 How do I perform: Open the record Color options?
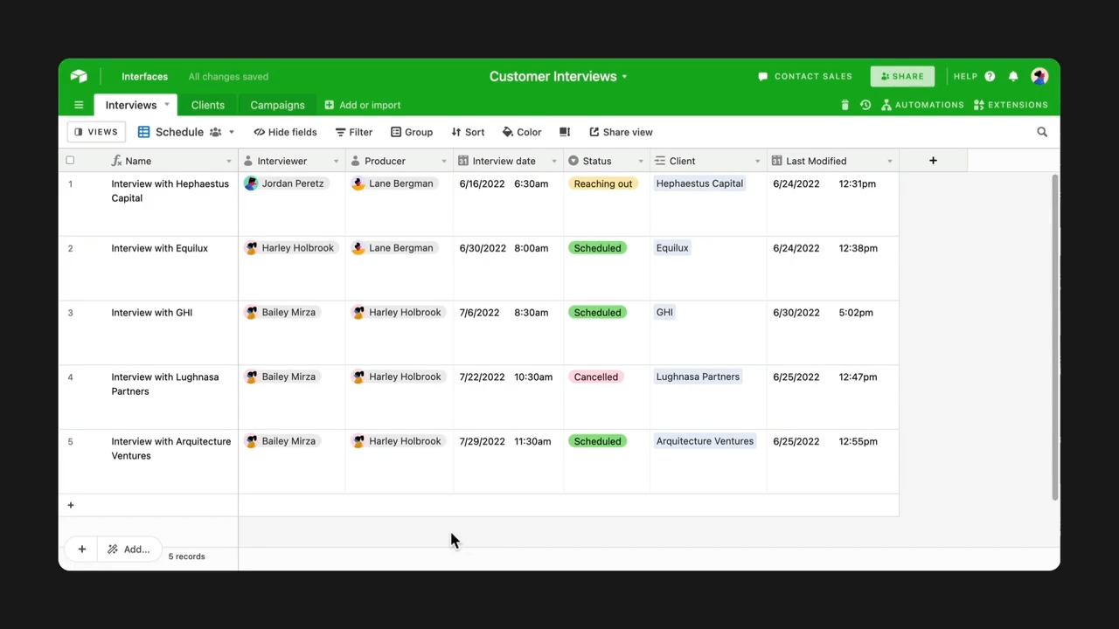pyautogui.click(x=521, y=132)
